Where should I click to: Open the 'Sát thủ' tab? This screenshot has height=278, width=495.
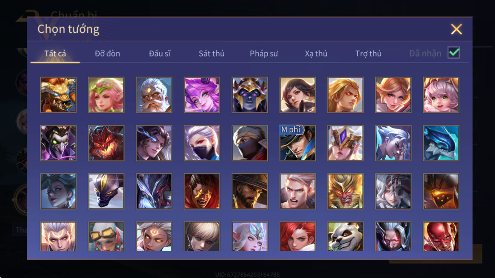click(211, 54)
